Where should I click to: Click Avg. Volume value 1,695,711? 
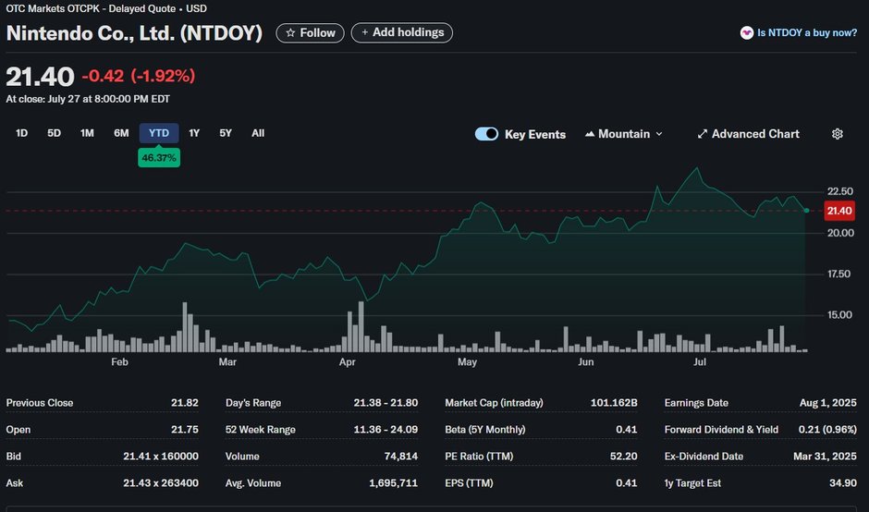click(394, 482)
